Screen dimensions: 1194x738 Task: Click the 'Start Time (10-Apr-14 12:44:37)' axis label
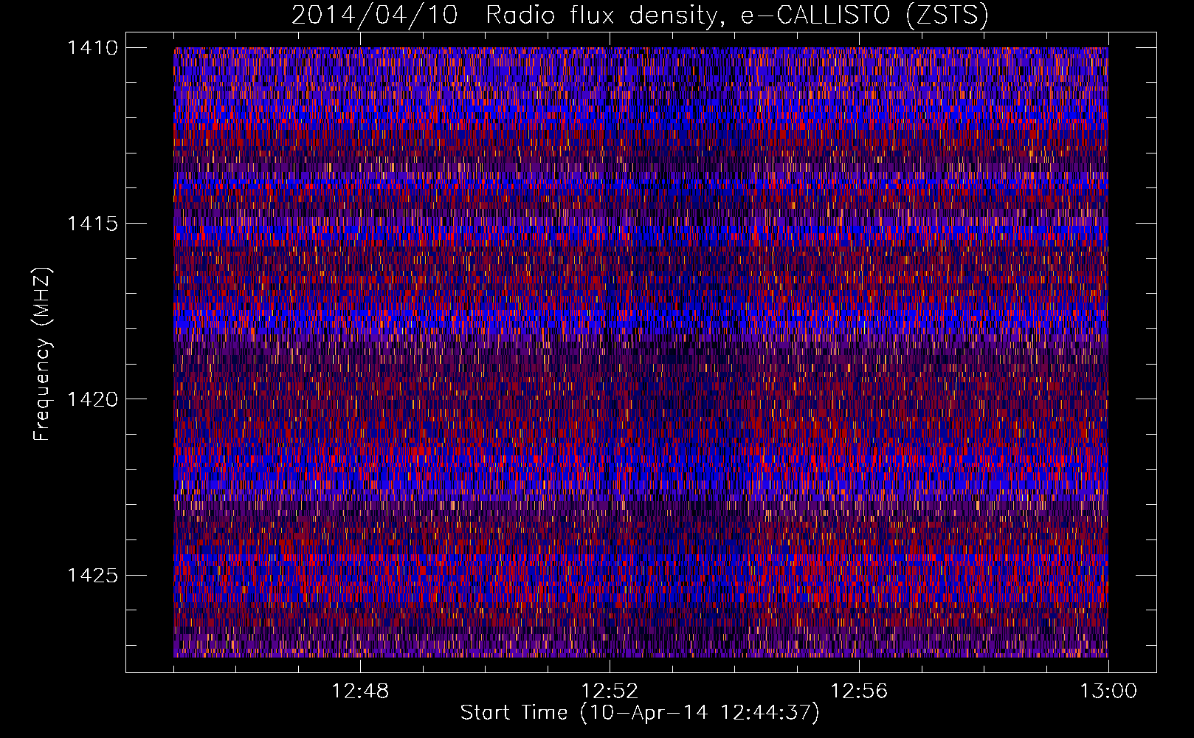(640, 713)
